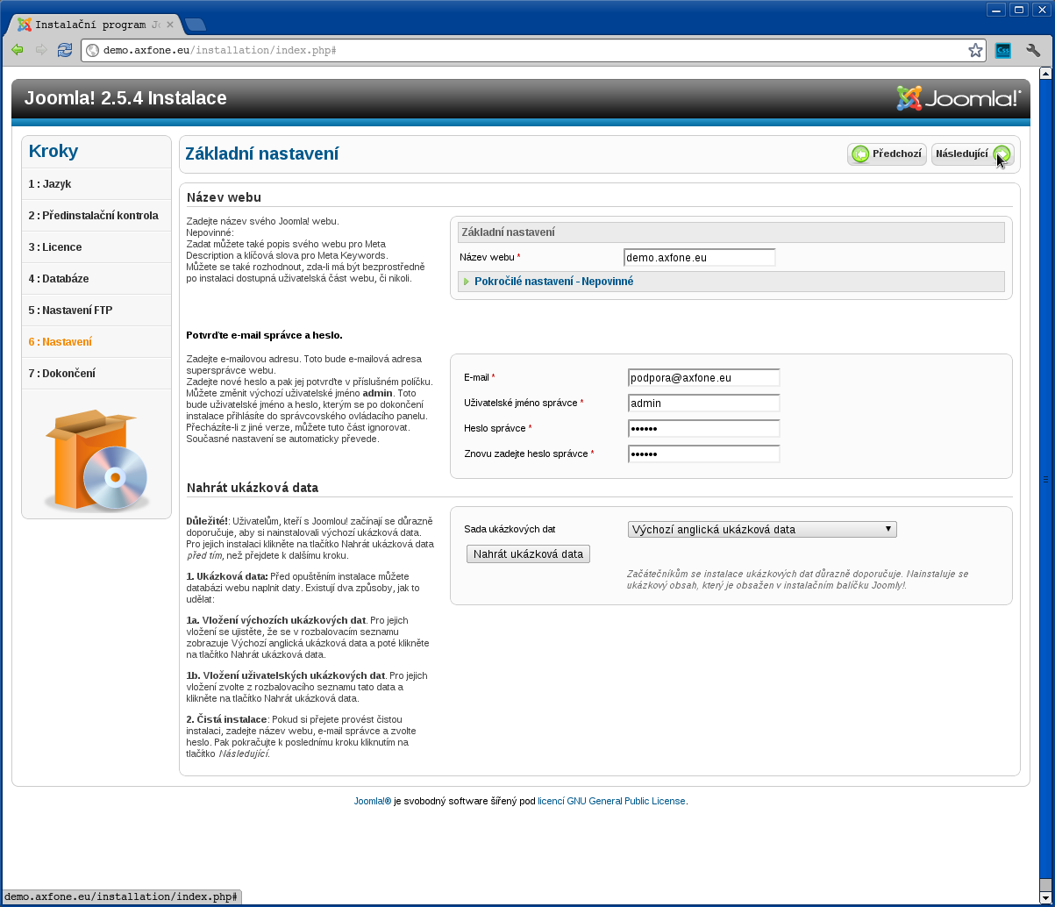Click the browser address bar

pos(526,51)
